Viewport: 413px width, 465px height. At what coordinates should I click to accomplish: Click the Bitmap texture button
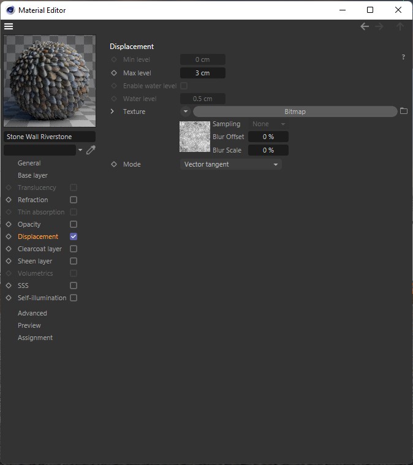coord(295,112)
